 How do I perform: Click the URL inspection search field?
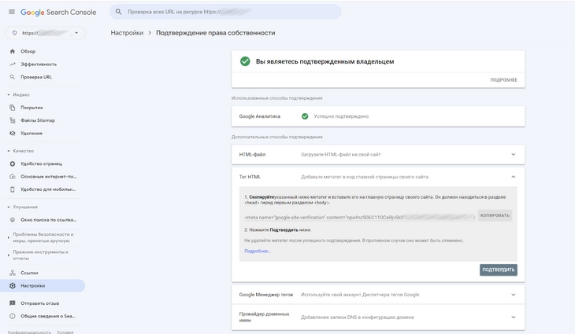(228, 12)
